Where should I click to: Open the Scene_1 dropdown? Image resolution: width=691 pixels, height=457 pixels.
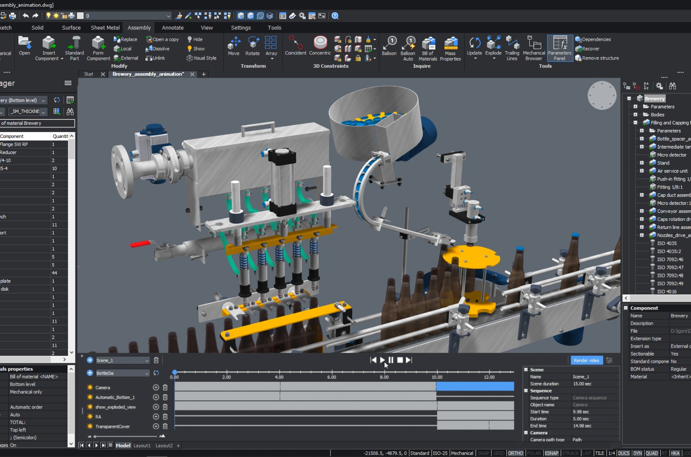click(147, 360)
